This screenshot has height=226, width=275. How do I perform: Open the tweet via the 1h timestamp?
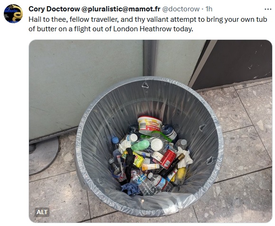click(x=209, y=9)
